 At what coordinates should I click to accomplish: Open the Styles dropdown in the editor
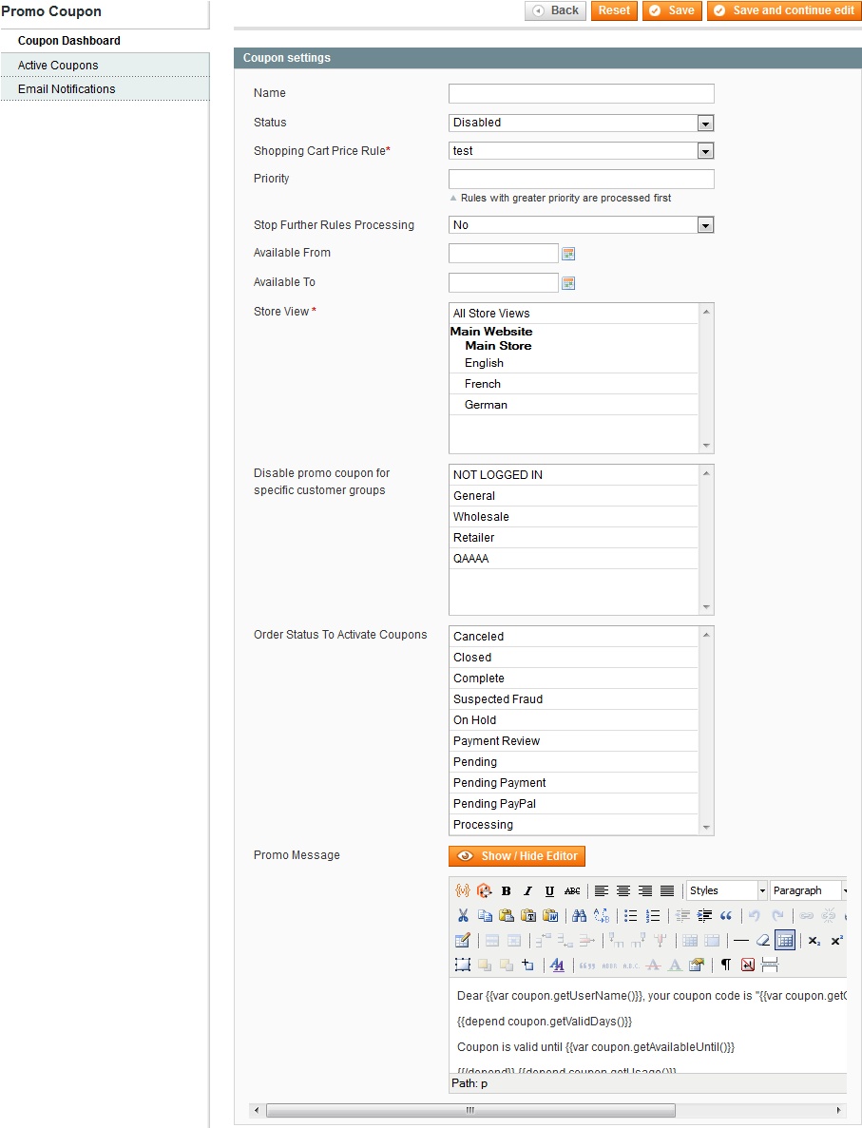point(727,890)
